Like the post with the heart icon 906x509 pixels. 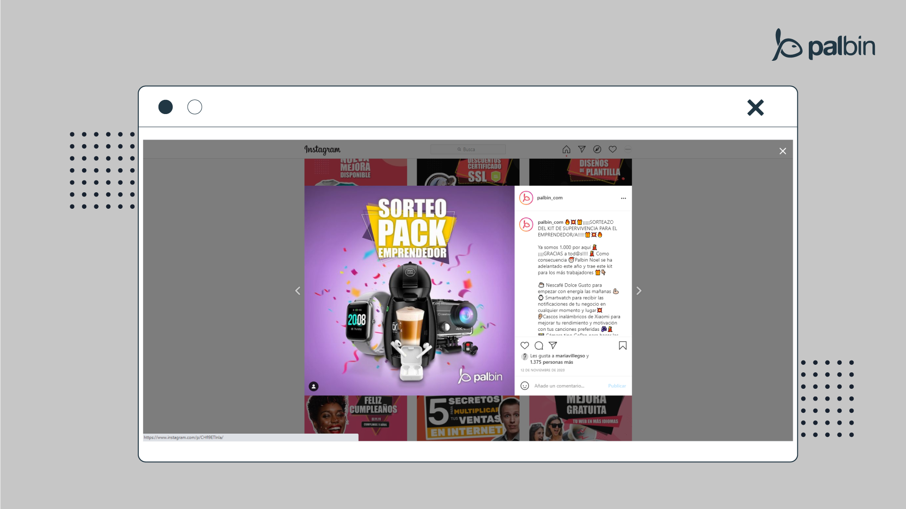point(525,345)
